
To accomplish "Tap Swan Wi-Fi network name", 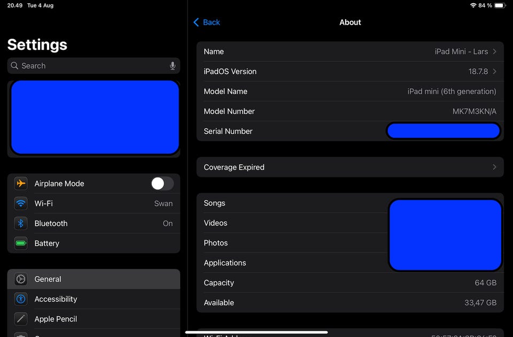I will 164,203.
